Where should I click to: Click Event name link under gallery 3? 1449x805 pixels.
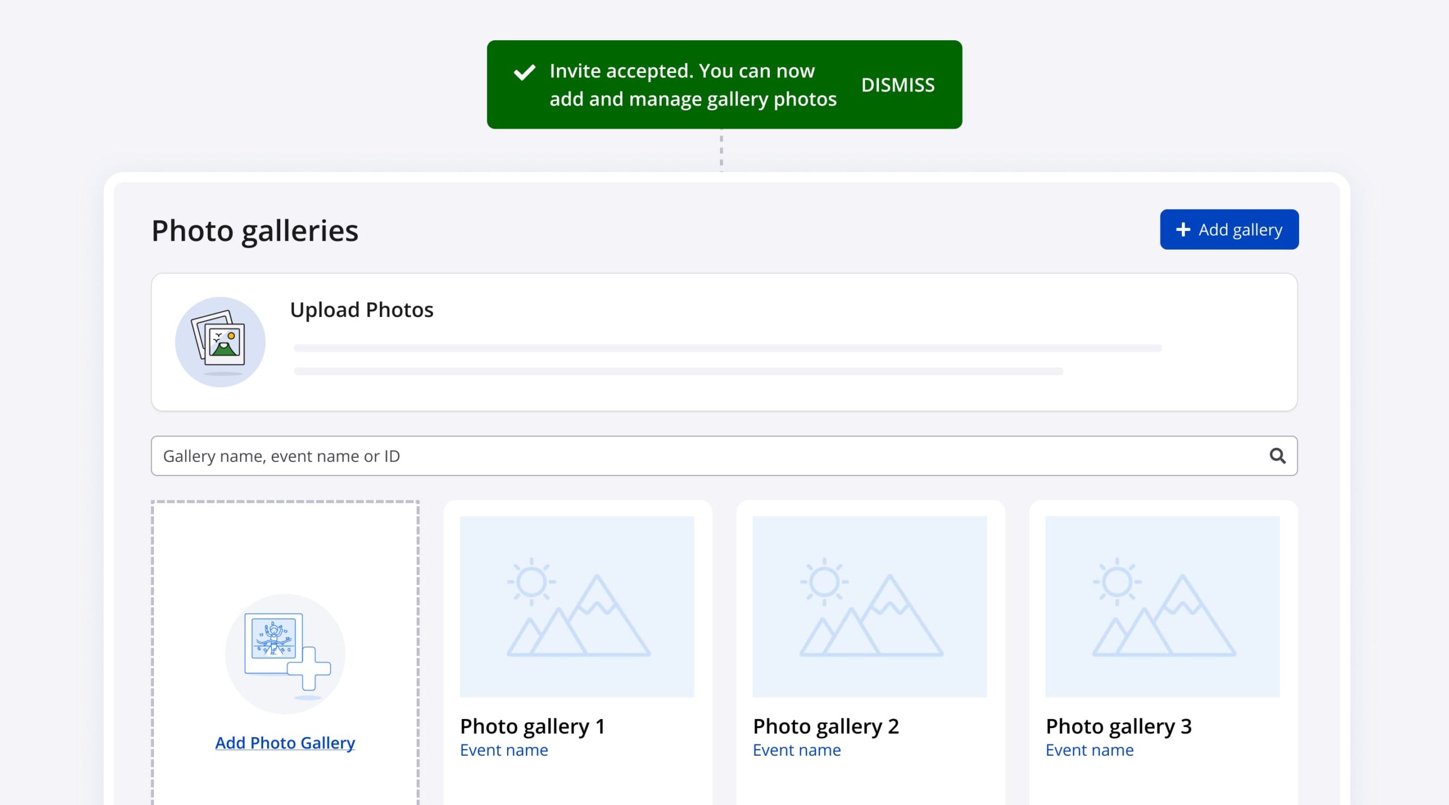coord(1089,750)
